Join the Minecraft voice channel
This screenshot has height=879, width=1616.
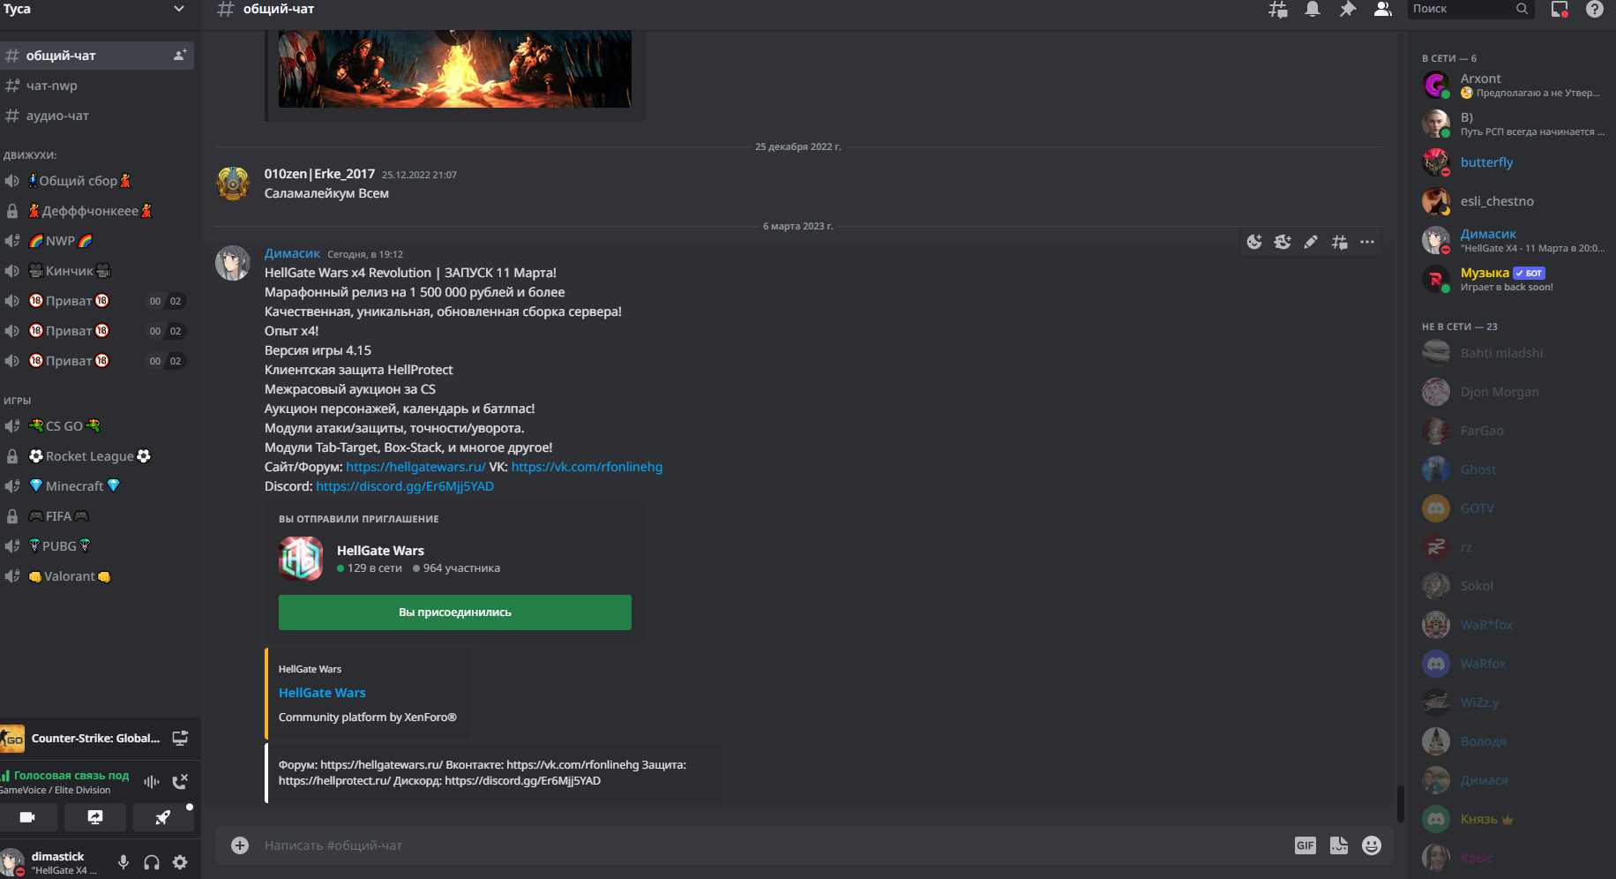coord(97,486)
